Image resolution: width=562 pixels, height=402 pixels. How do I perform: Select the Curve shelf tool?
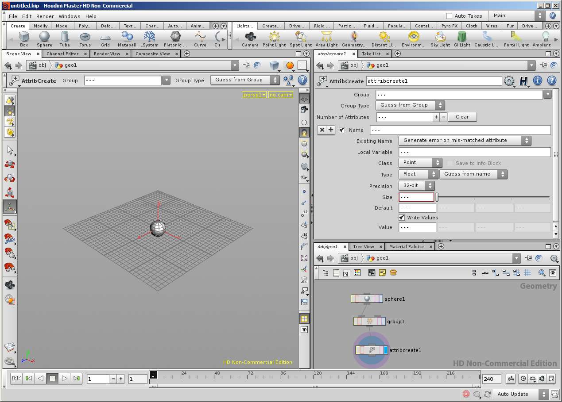pos(200,39)
